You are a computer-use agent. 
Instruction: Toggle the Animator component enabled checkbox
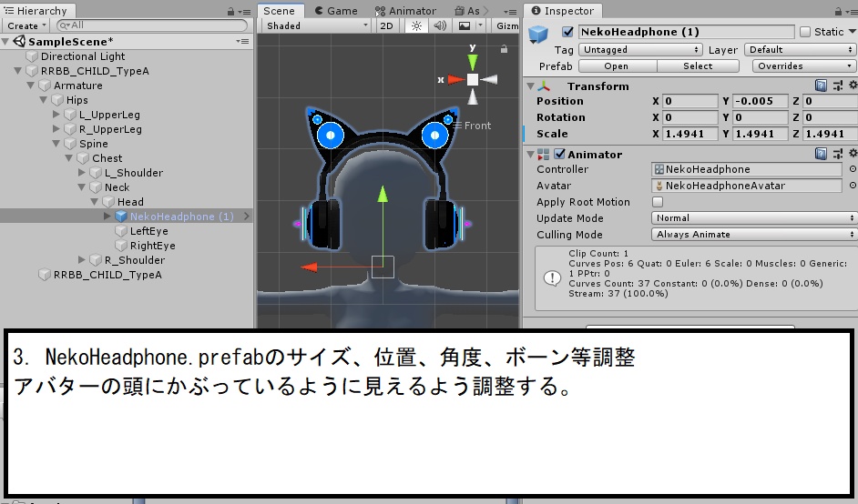point(559,154)
